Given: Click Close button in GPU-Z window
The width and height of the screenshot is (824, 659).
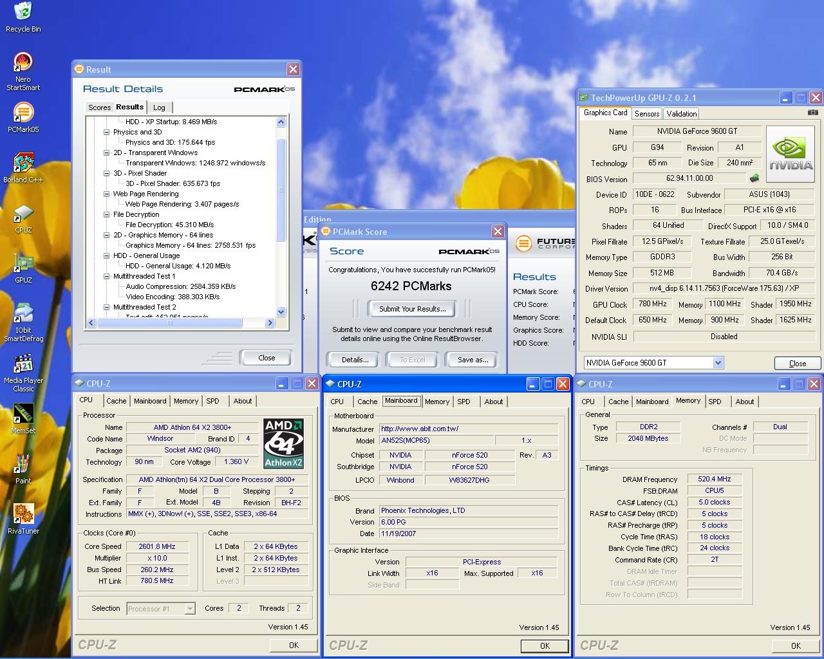Looking at the screenshot, I should pos(798,364).
